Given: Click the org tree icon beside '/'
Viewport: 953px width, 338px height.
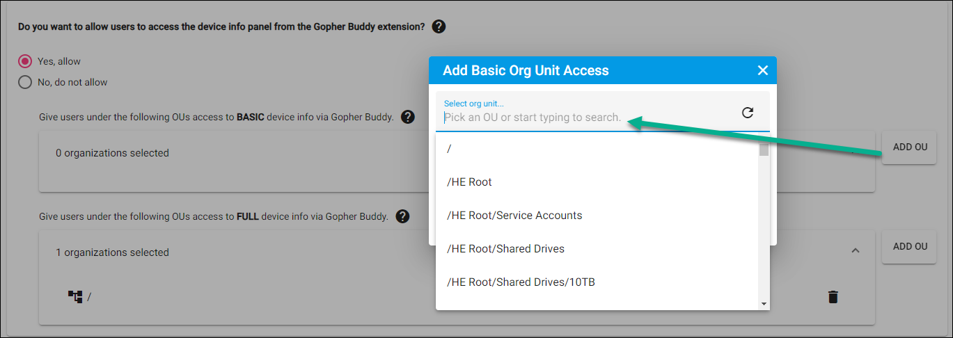Looking at the screenshot, I should click(x=75, y=297).
